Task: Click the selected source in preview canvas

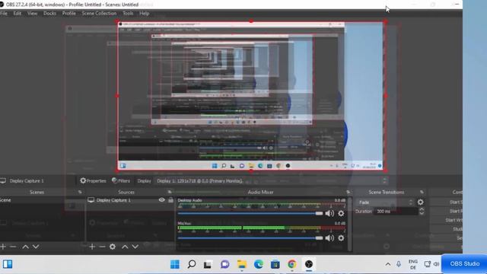Action: [x=251, y=96]
